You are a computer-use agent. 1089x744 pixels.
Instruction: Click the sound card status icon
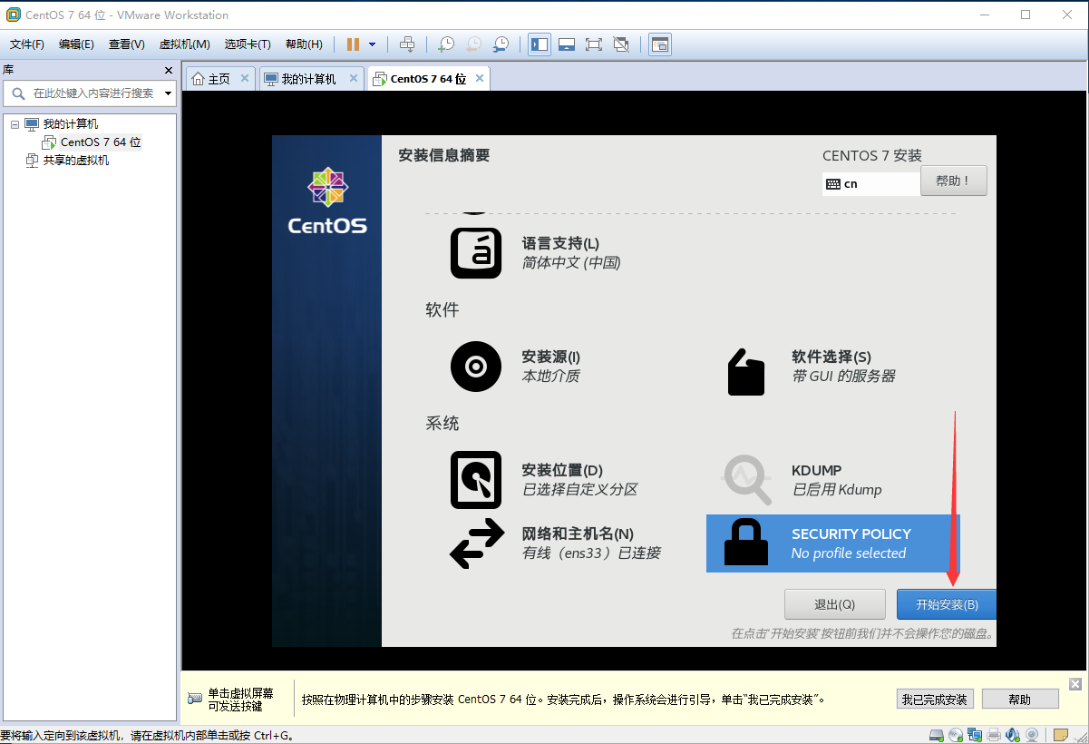coord(1012,734)
